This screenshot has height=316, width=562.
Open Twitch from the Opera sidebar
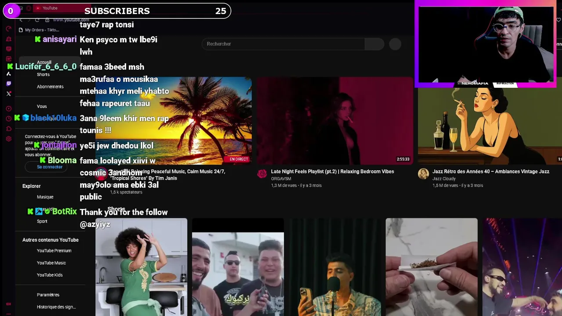coord(8,83)
